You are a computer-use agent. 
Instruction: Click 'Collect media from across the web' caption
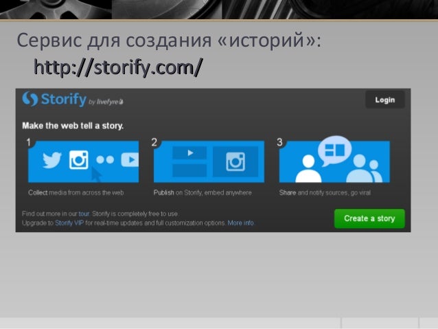76,192
